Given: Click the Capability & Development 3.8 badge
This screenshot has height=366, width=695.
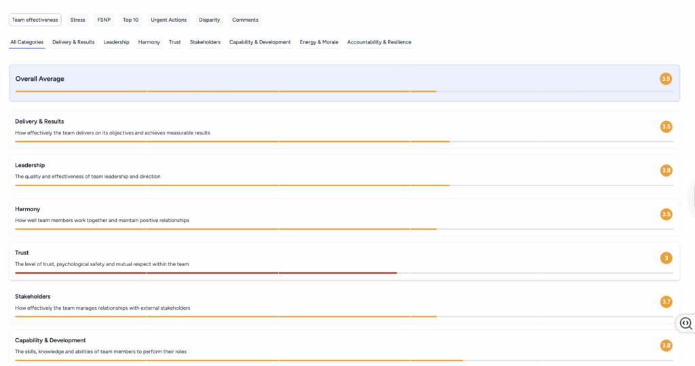Looking at the screenshot, I should pyautogui.click(x=666, y=346).
